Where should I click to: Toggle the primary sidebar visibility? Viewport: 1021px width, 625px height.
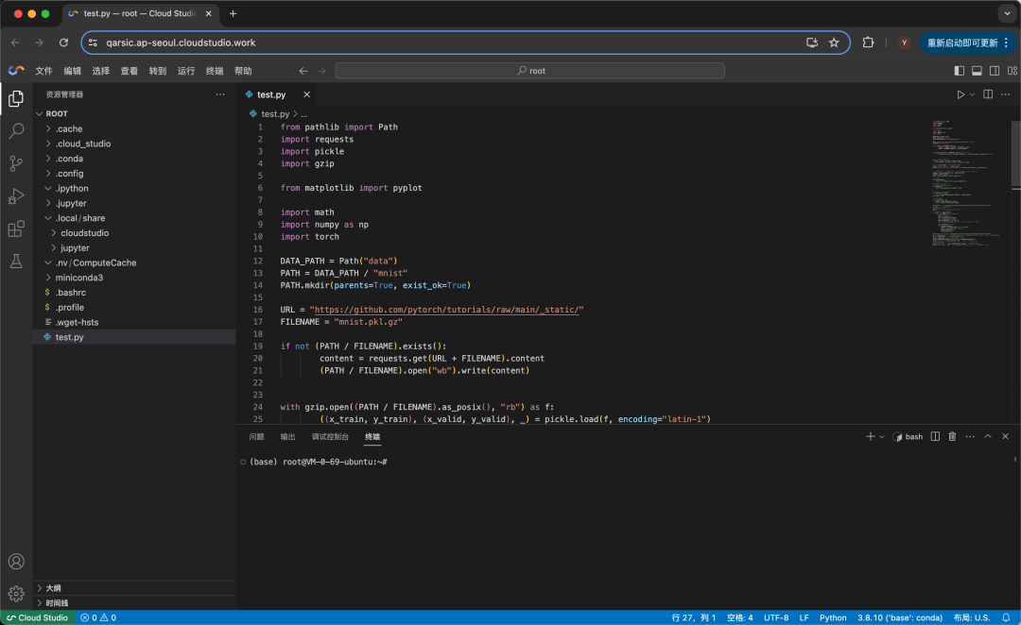[x=960, y=70]
